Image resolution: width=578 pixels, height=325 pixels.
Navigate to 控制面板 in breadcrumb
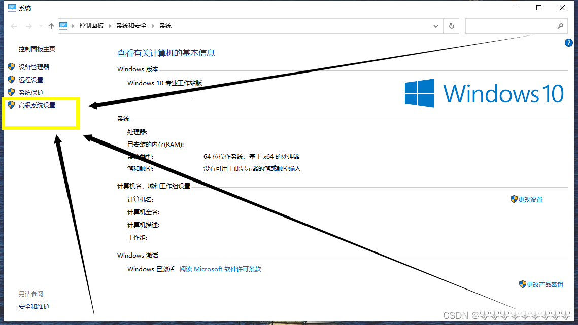pyautogui.click(x=91, y=26)
